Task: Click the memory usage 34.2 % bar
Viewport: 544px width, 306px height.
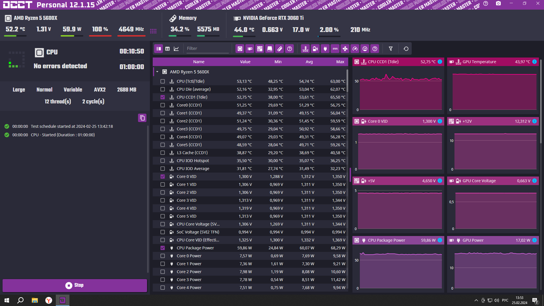Action: [180, 36]
